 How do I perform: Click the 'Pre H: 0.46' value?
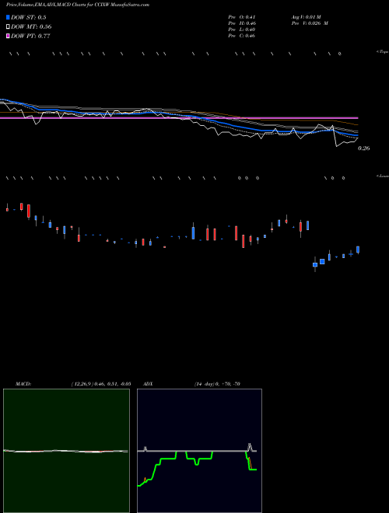[242, 23]
